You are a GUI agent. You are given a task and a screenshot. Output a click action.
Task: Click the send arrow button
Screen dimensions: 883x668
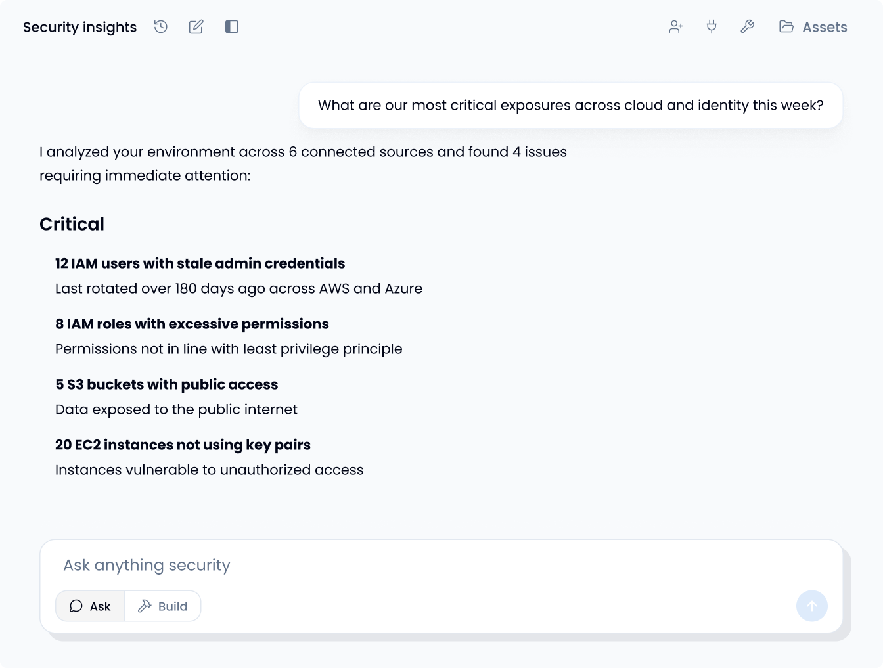[x=811, y=606]
